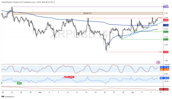The width and height of the screenshot is (172, 99).
Task: Click the red Bear divergence tag
Action: (x=72, y=77)
